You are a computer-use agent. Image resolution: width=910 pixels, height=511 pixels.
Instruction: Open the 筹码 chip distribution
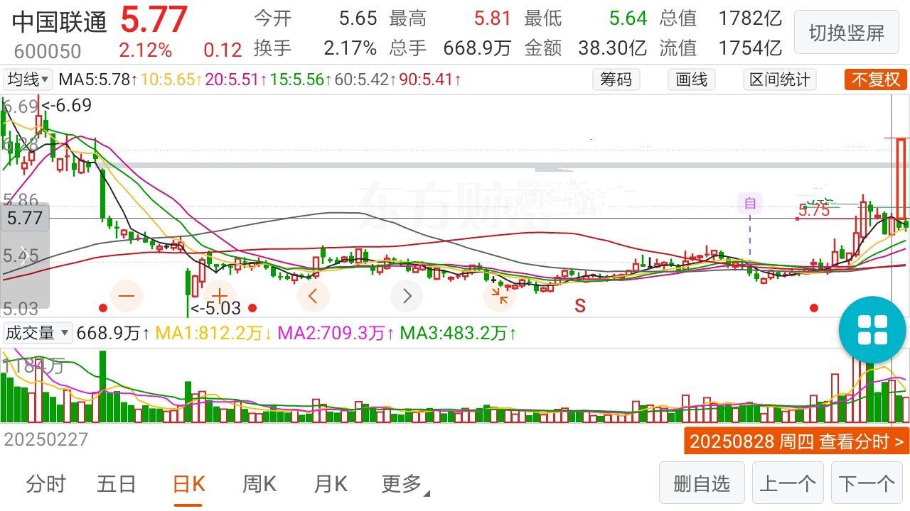(x=616, y=79)
